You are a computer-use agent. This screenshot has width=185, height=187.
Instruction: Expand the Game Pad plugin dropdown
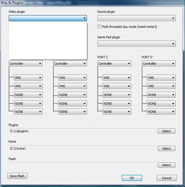point(136,44)
